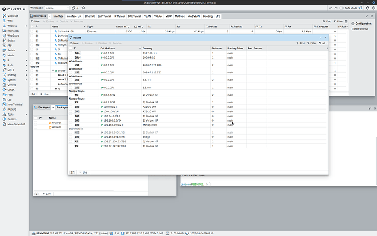Image resolution: width=377 pixels, height=236 pixels.
Task: Click the undo arrow in the top toolbar
Action: 331,8
